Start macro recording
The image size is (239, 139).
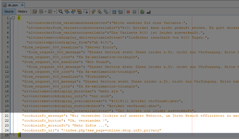pyautogui.click(x=128, y=12)
